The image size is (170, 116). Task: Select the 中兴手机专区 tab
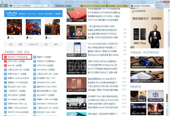tap(151, 52)
